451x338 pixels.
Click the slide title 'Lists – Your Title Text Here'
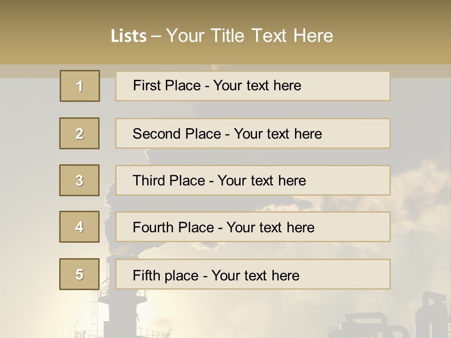pos(222,36)
